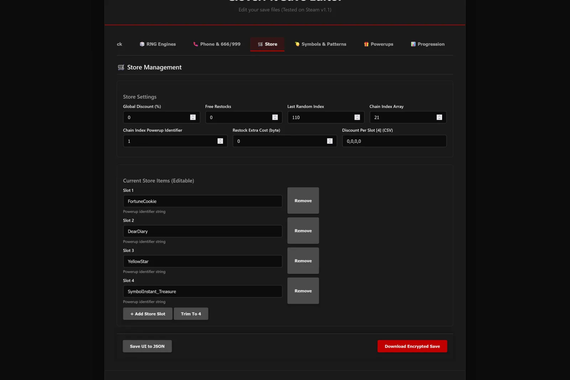Click the 'Edit your save files' subtitle
This screenshot has width=570, height=380.
click(285, 10)
